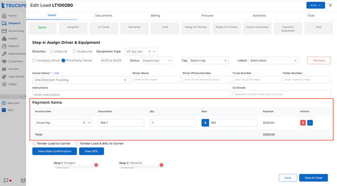Remove Stop 1 Shipper
The width and height of the screenshot is (337, 186).
pyautogui.click(x=96, y=165)
